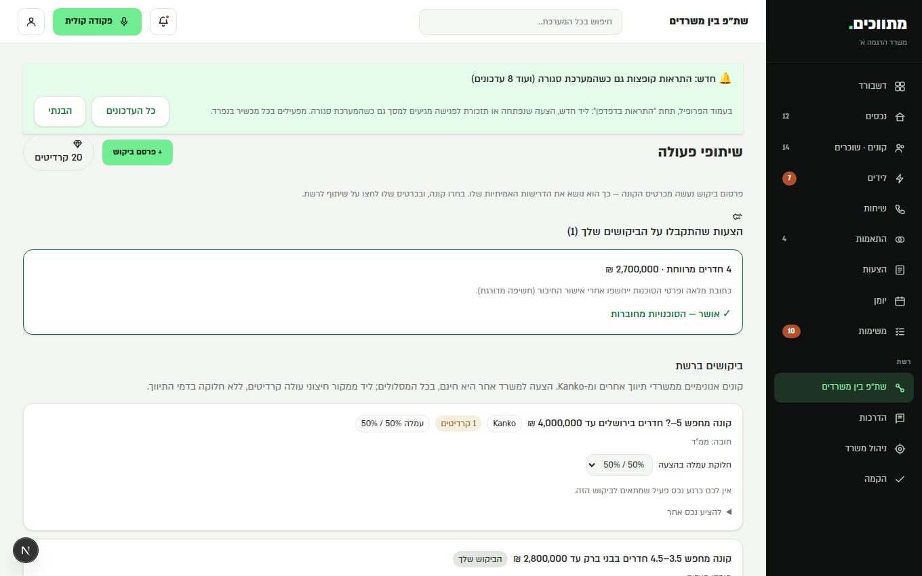The width and height of the screenshot is (922, 576).
Task: Open the lightning bolt icon for לידים
Action: pyautogui.click(x=900, y=178)
